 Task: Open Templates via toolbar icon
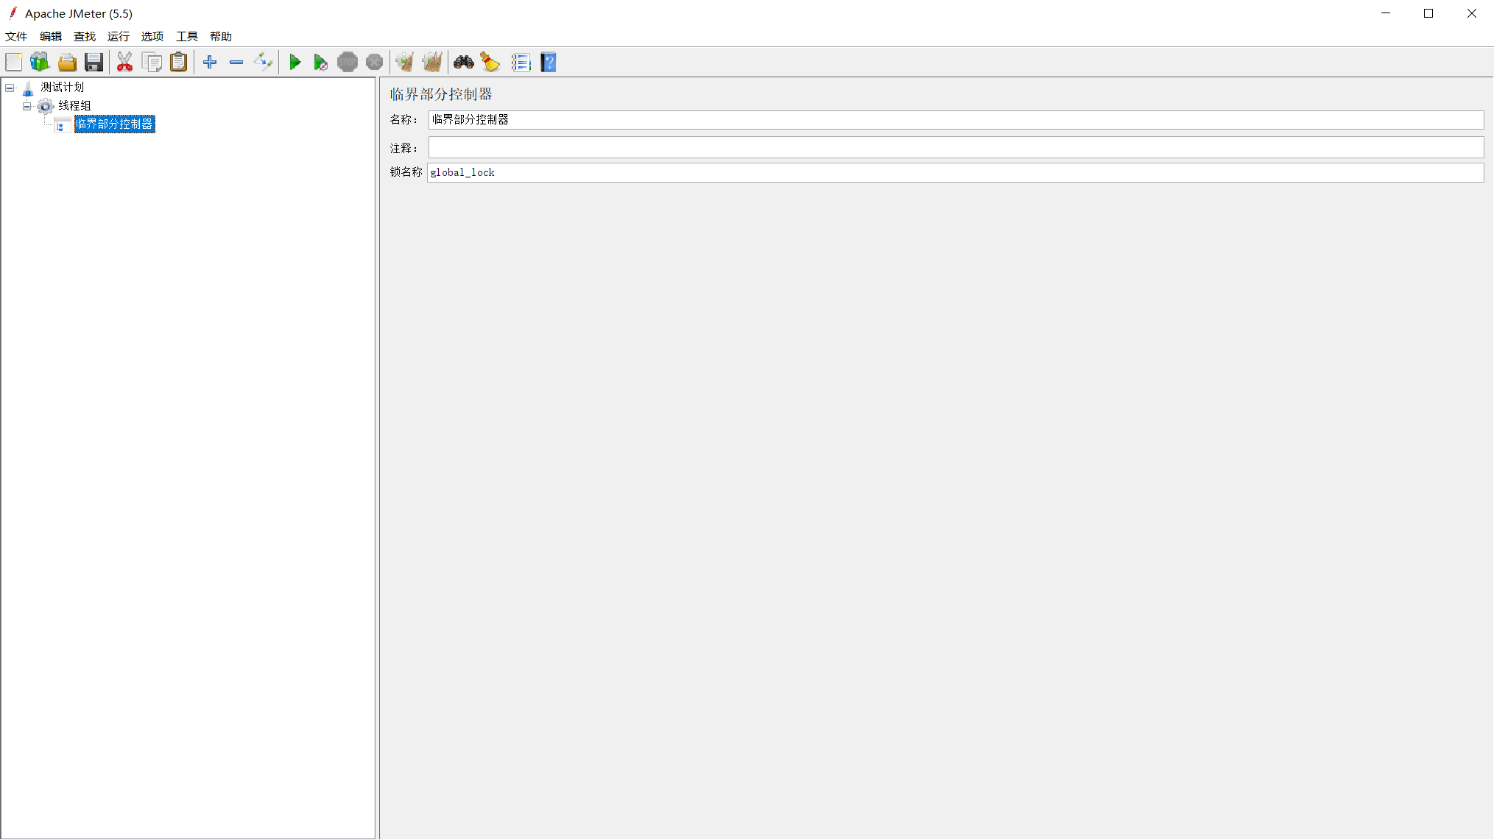click(x=40, y=63)
